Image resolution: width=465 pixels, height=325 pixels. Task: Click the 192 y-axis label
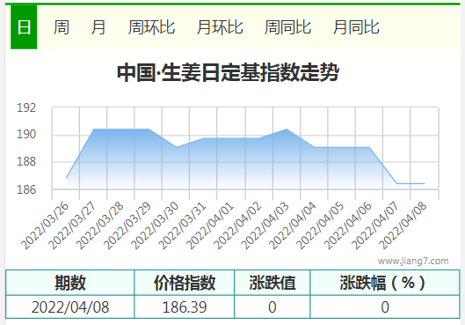(26, 107)
